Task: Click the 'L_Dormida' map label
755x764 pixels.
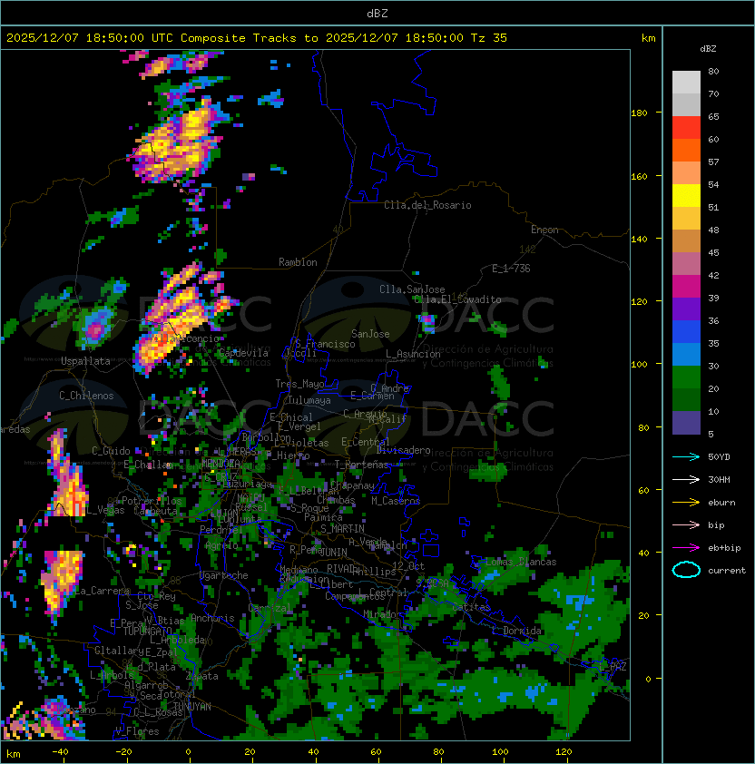Action: (516, 631)
